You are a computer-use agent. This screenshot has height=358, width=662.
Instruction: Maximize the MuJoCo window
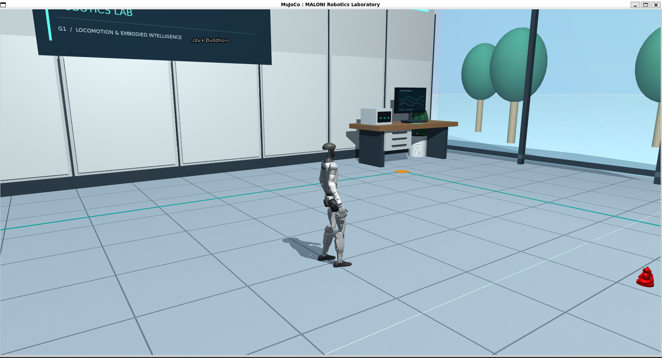point(645,5)
